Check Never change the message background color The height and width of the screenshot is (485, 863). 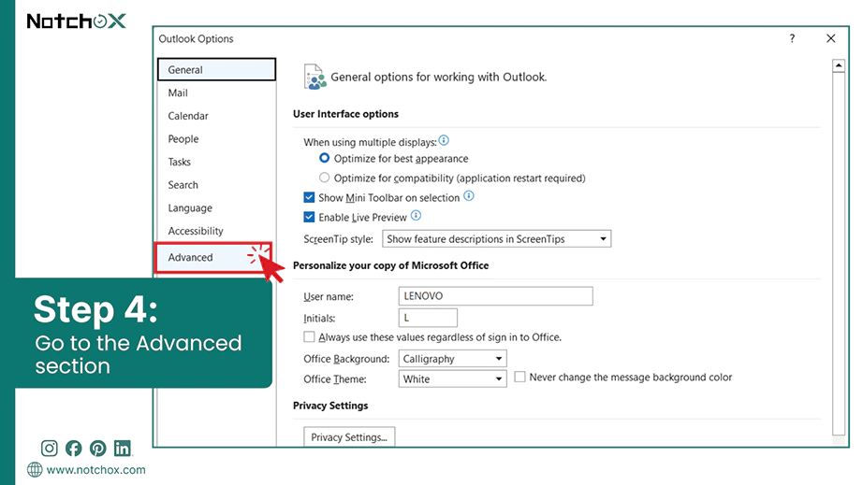point(519,377)
